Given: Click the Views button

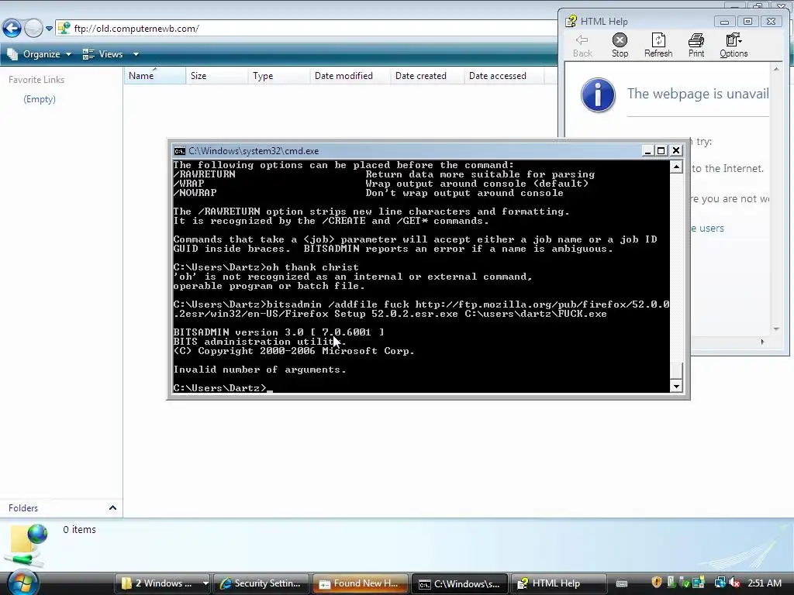Looking at the screenshot, I should click(103, 54).
